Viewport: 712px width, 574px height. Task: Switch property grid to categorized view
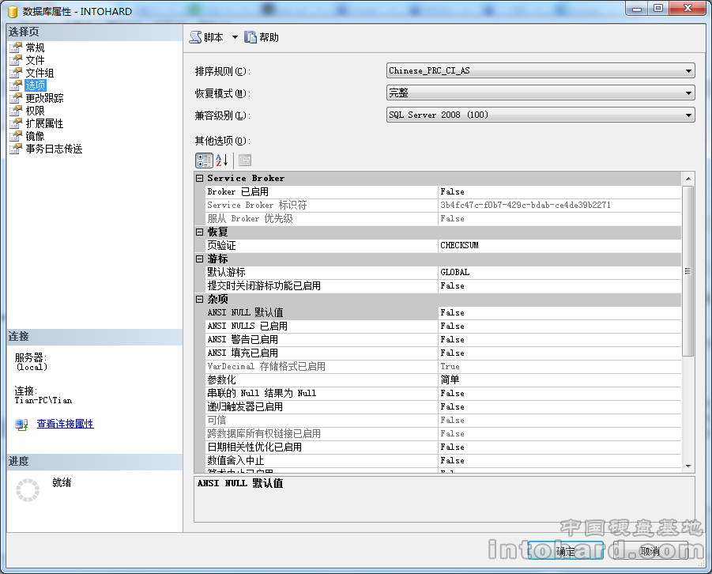click(x=204, y=160)
